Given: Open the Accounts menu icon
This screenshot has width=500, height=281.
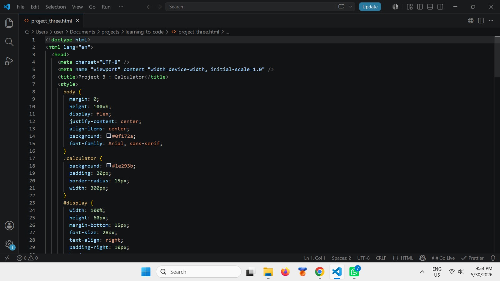Looking at the screenshot, I should point(9,225).
